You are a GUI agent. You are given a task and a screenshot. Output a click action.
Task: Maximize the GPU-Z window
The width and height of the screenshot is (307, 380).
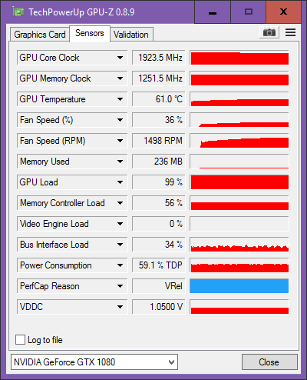tap(249, 12)
